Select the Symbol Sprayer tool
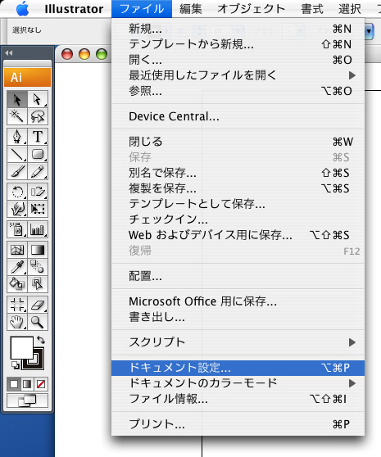Screen dimensions: 381x457 tap(17, 229)
